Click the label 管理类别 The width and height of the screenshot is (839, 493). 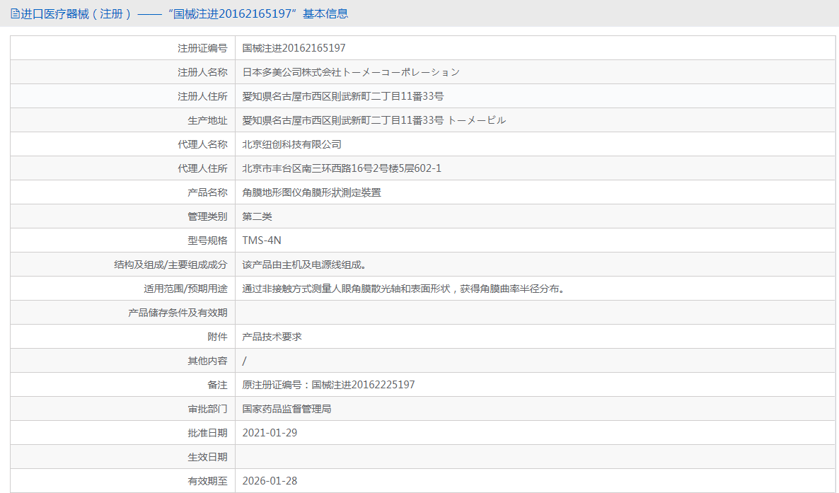[207, 216]
